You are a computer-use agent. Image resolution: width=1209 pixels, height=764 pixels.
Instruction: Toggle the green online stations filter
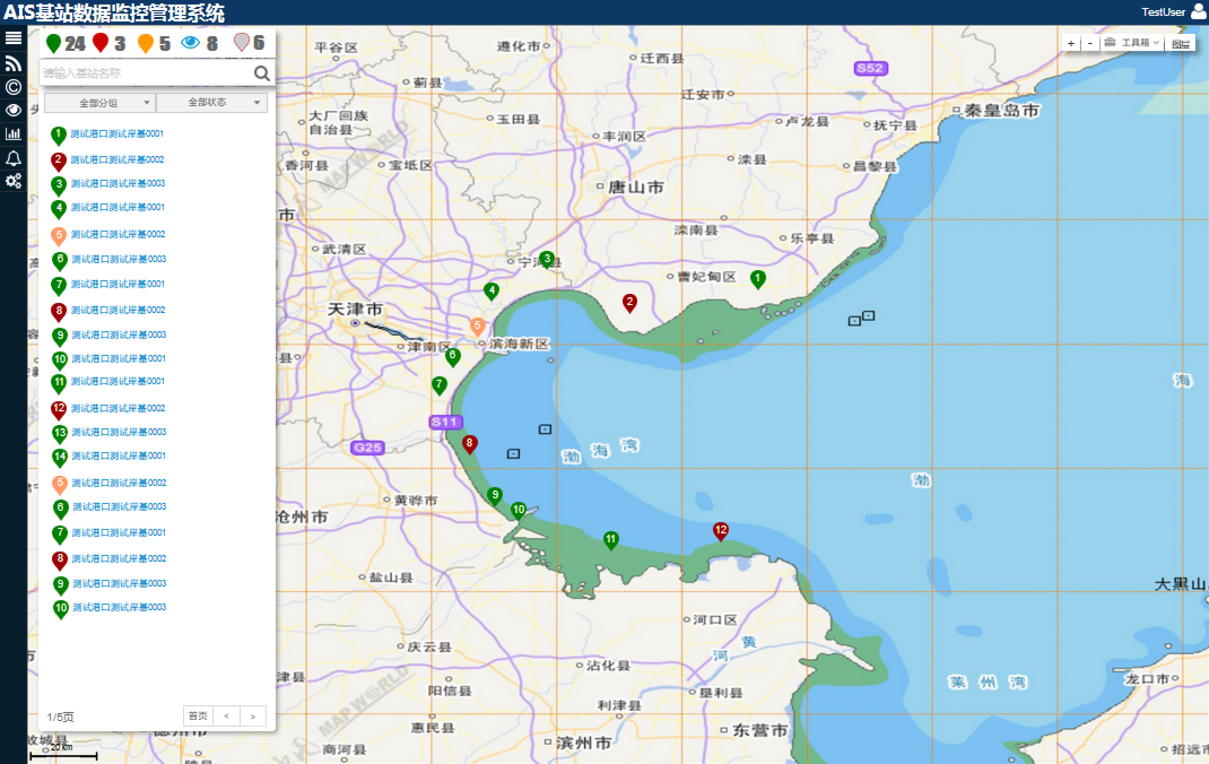[x=55, y=42]
